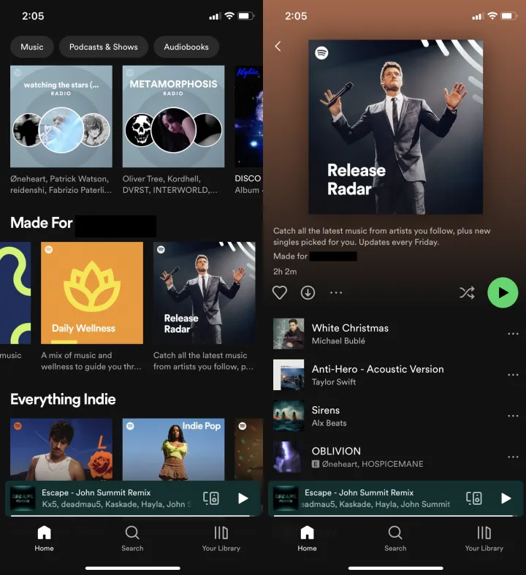
Task: Open Search tab in left screen navigation
Action: [132, 538]
